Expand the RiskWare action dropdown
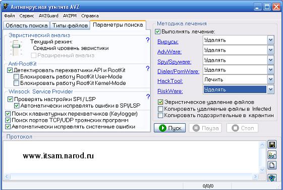 [x=270, y=89]
